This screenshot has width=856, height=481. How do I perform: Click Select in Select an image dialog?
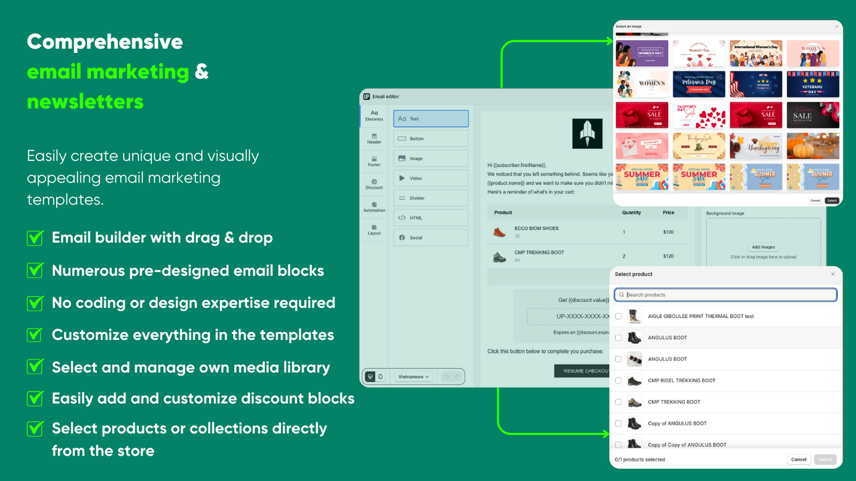[x=832, y=200]
